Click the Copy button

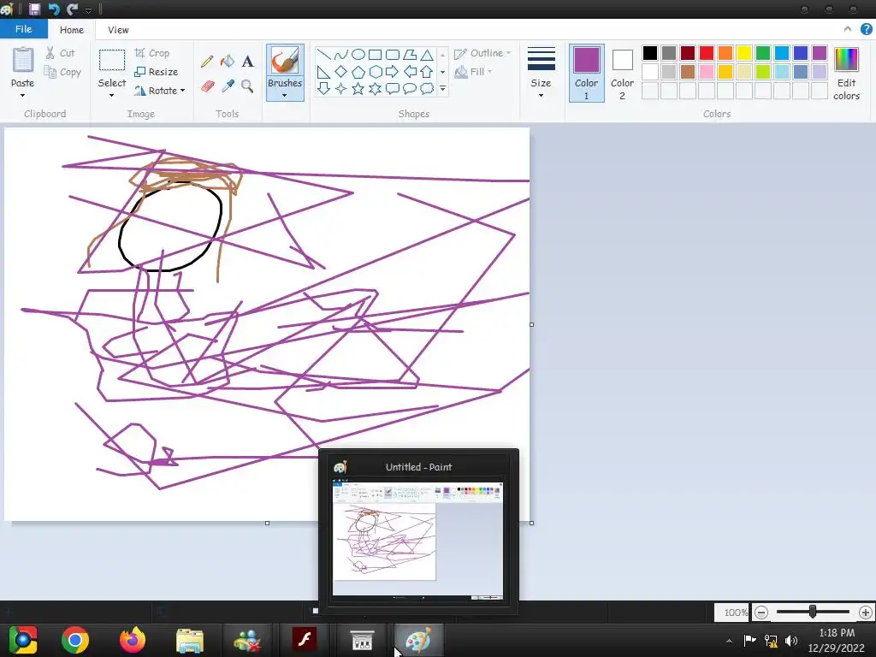(62, 72)
